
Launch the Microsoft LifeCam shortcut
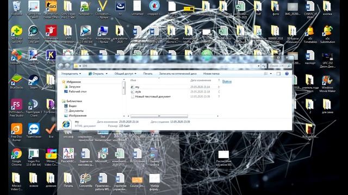click(34, 34)
